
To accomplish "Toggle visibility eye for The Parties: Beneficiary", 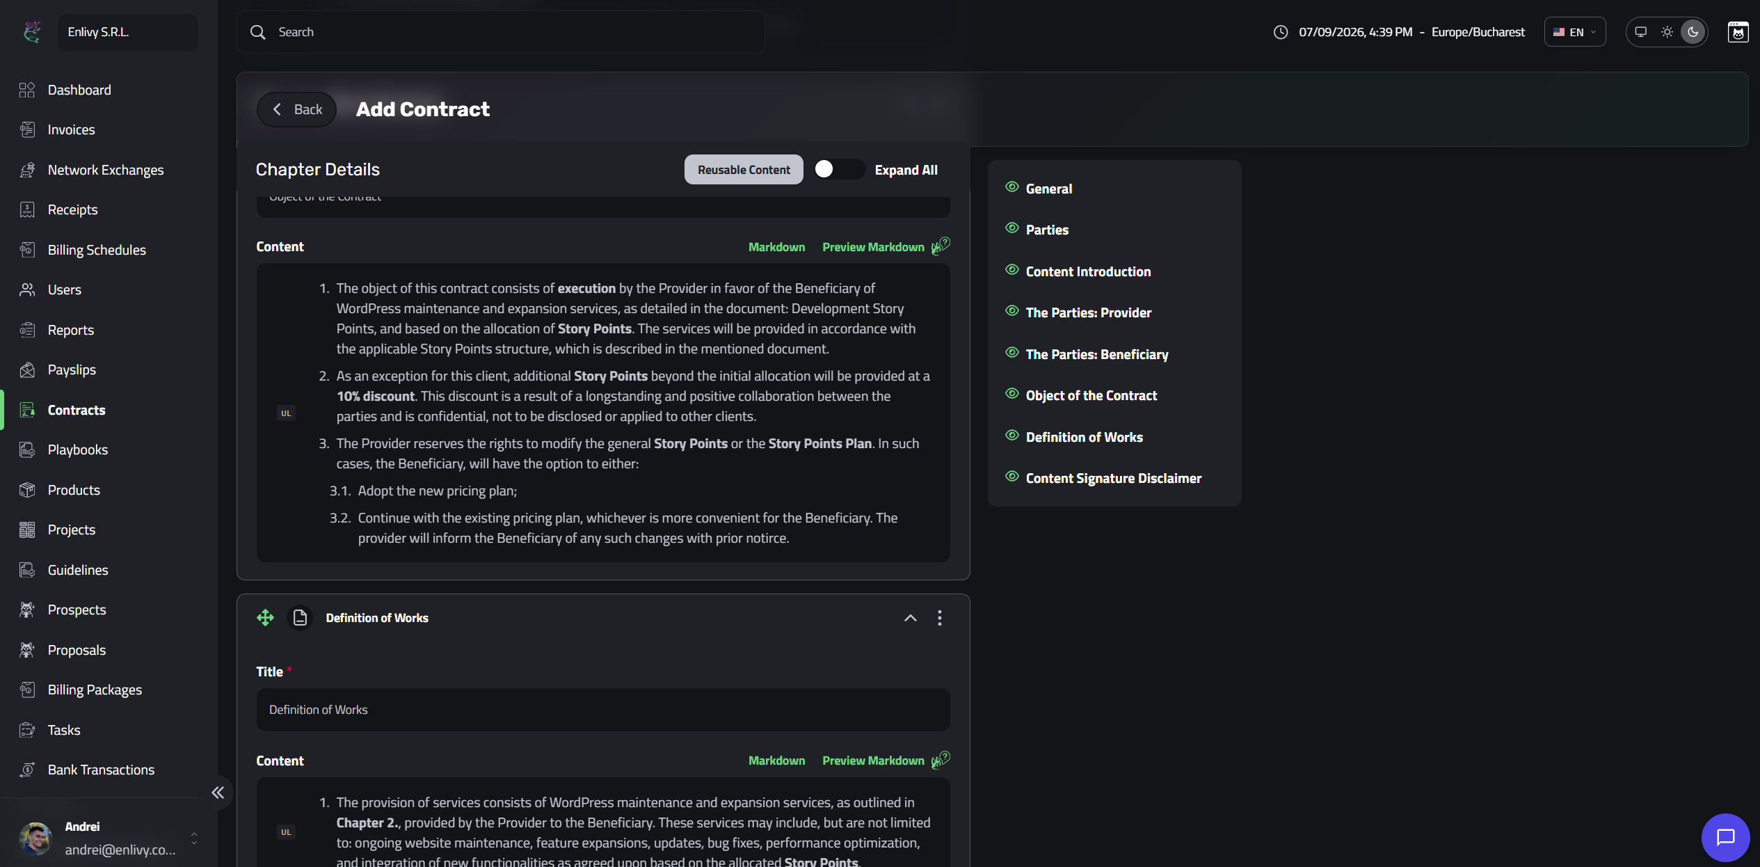I will click(x=1012, y=353).
